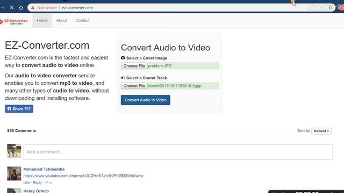
Task: Open Henry Grieco's profile link
Action: coord(36,191)
